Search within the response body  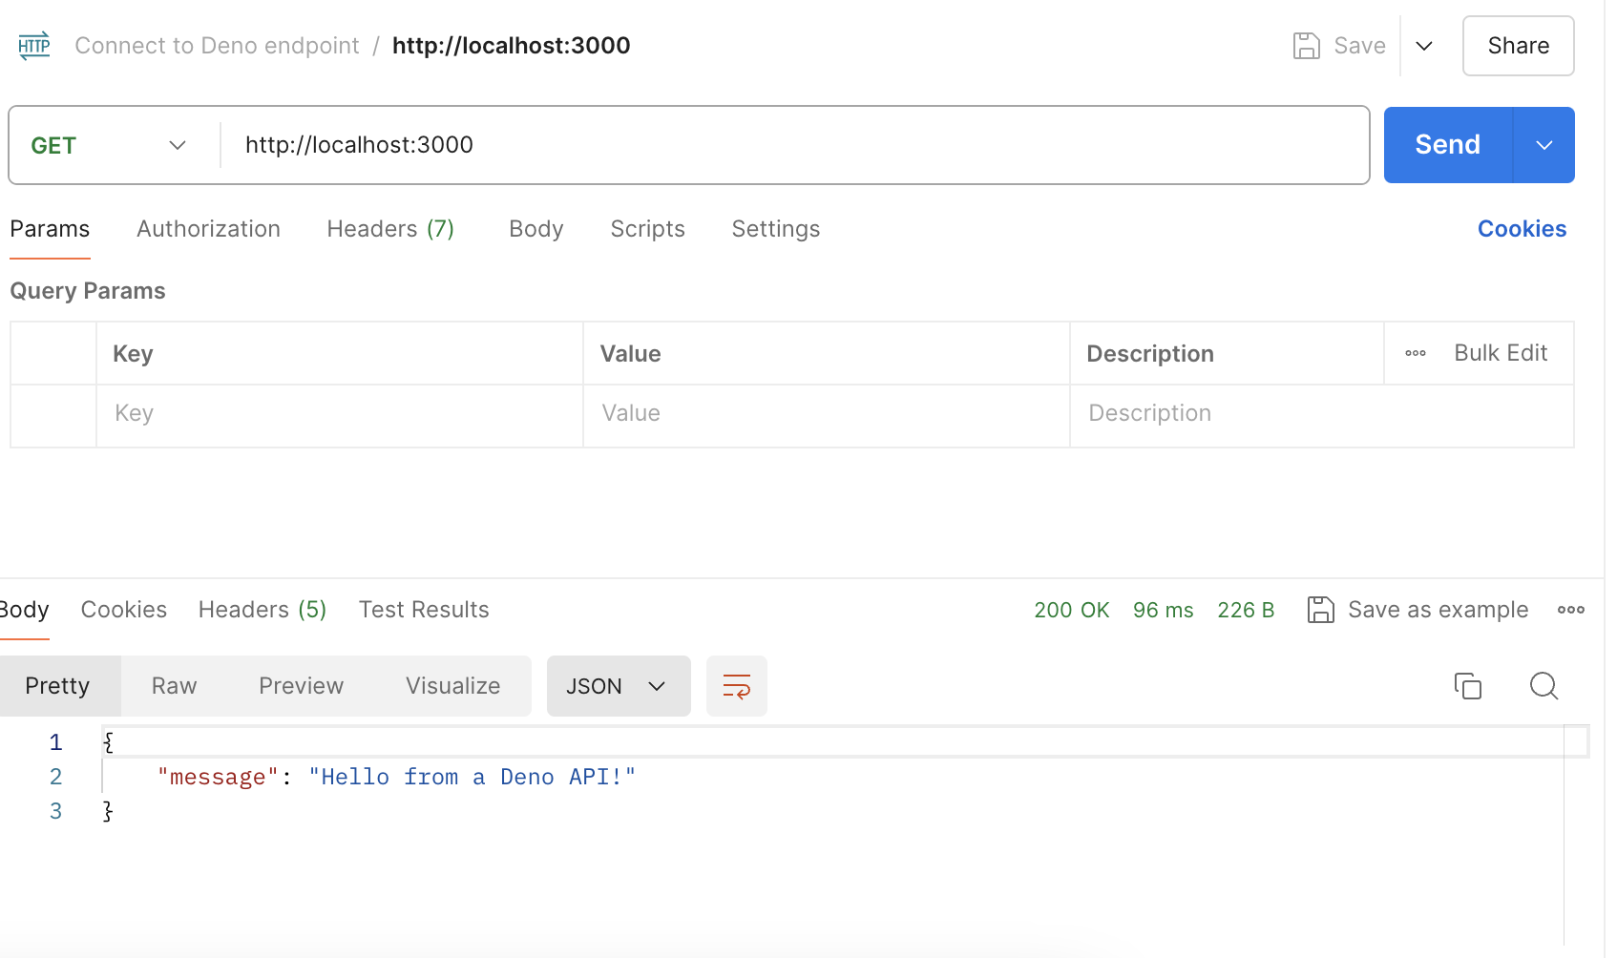1543,685
